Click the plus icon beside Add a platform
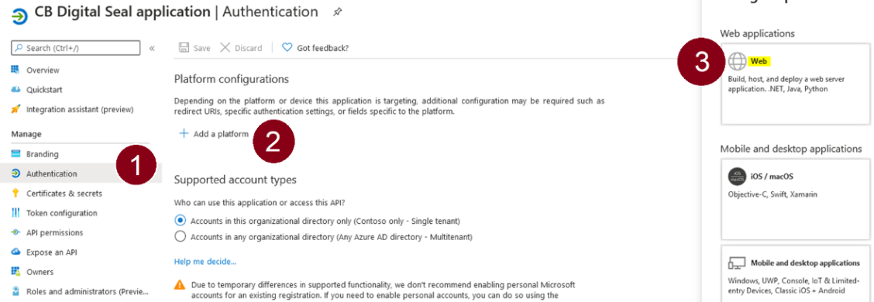Image resolution: width=874 pixels, height=302 pixels. pyautogui.click(x=184, y=134)
